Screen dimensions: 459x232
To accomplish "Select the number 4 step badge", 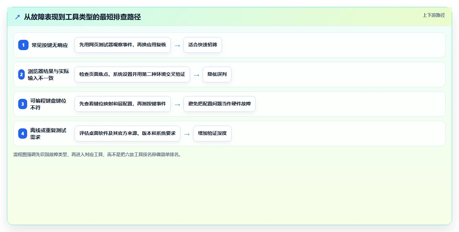I will click(x=23, y=134).
